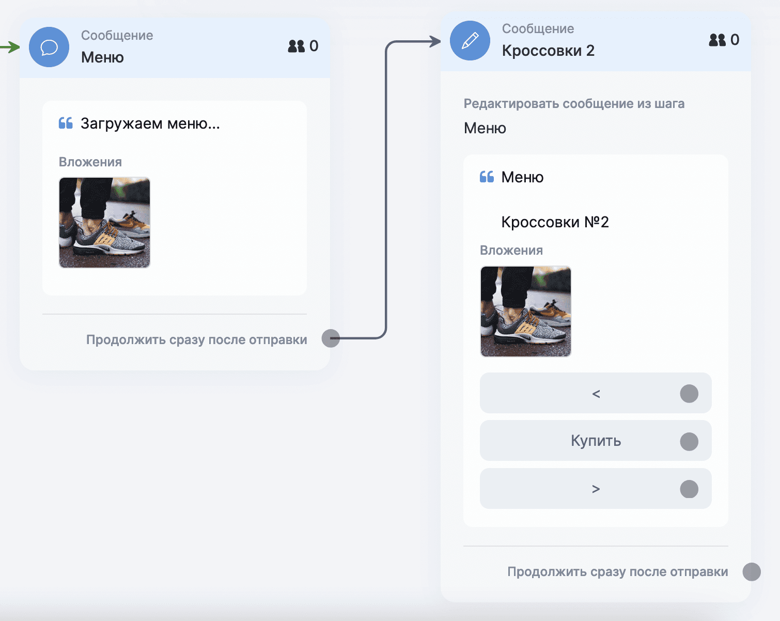Click the subscribers icon in Меню block header
This screenshot has height=621, width=780.
pos(297,46)
